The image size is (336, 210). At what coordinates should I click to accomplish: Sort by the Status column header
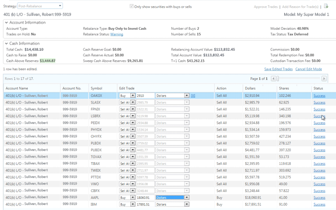(324, 88)
